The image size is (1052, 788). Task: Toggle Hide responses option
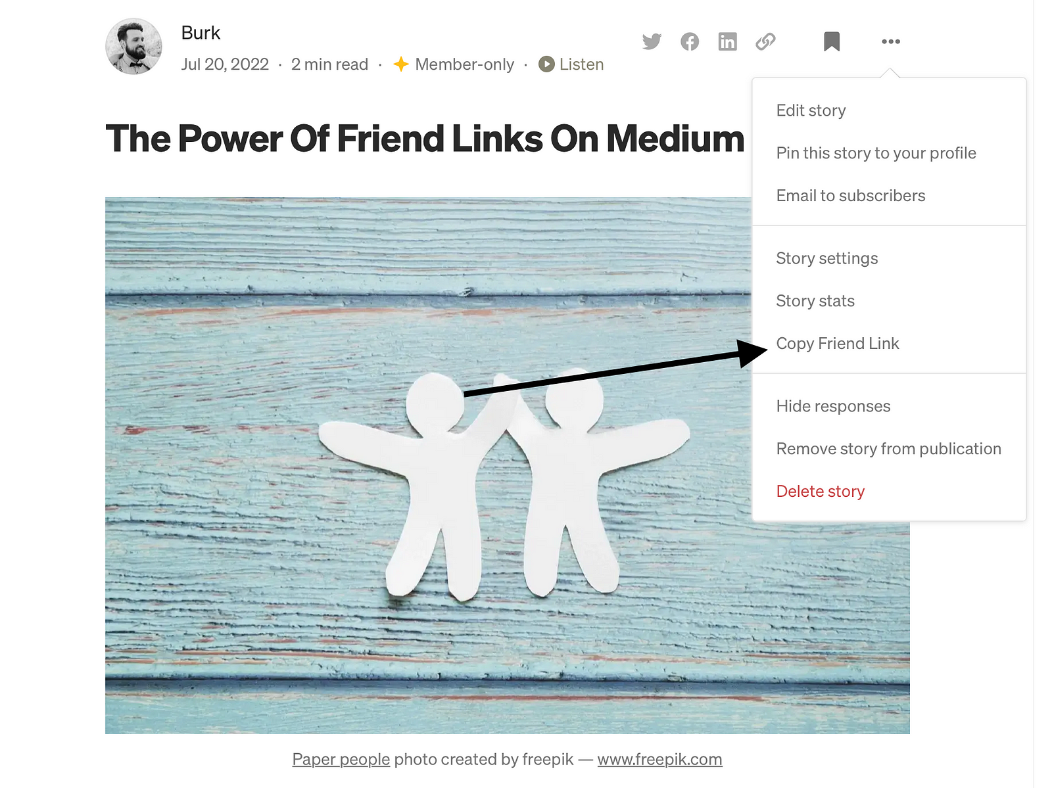point(833,406)
